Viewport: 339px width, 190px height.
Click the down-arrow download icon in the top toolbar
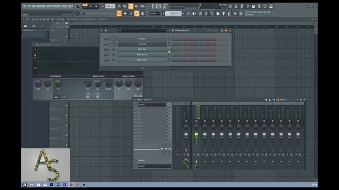pos(271,6)
